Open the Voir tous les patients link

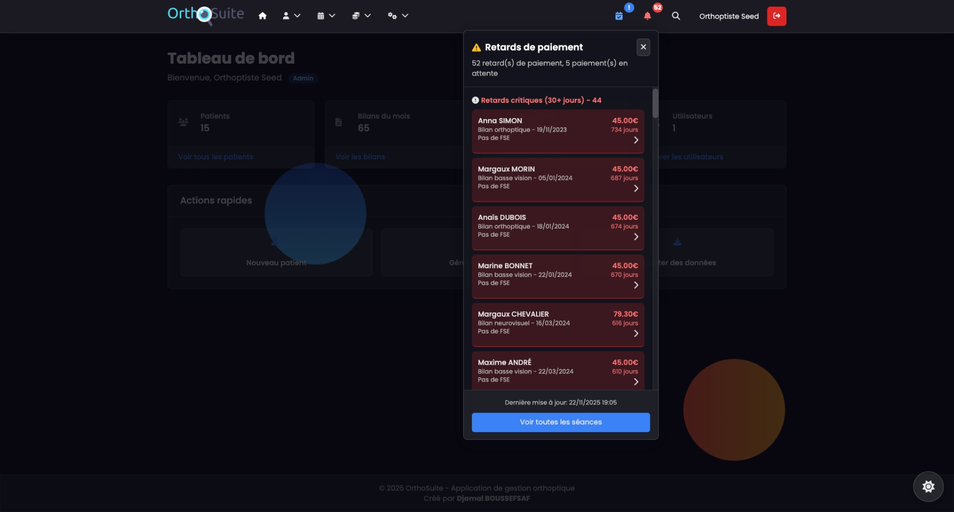tap(215, 157)
